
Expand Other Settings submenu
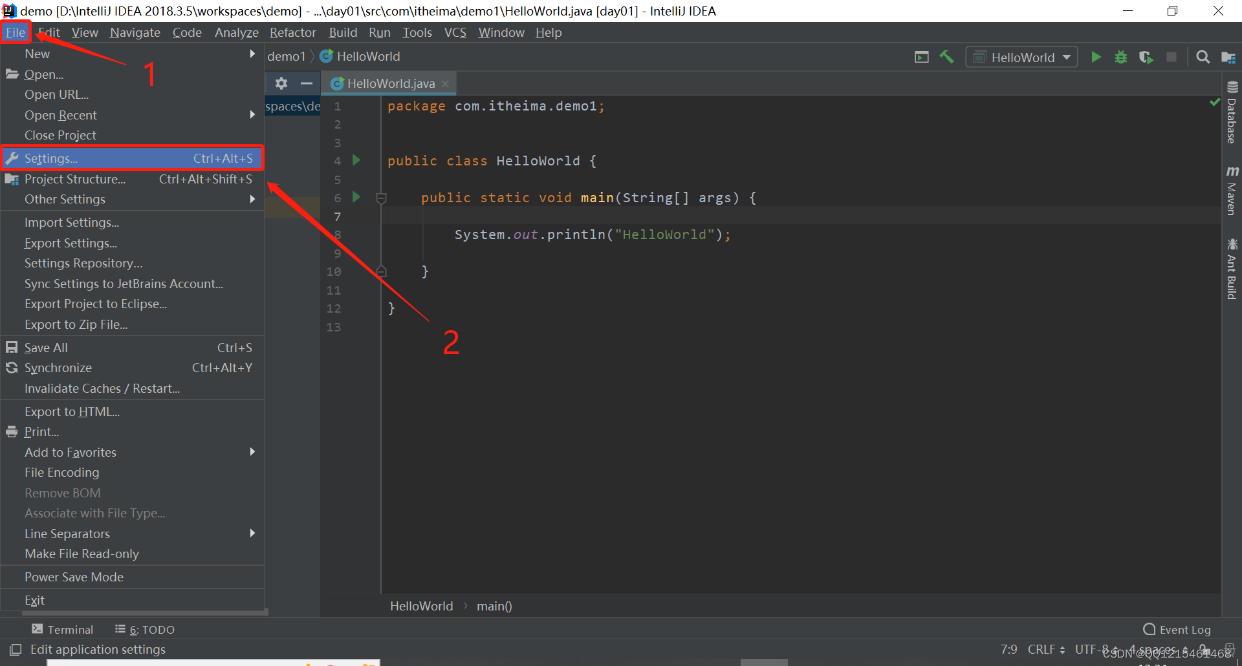(x=132, y=199)
